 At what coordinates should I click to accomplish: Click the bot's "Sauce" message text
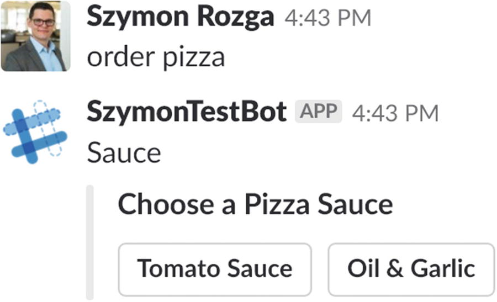click(124, 152)
